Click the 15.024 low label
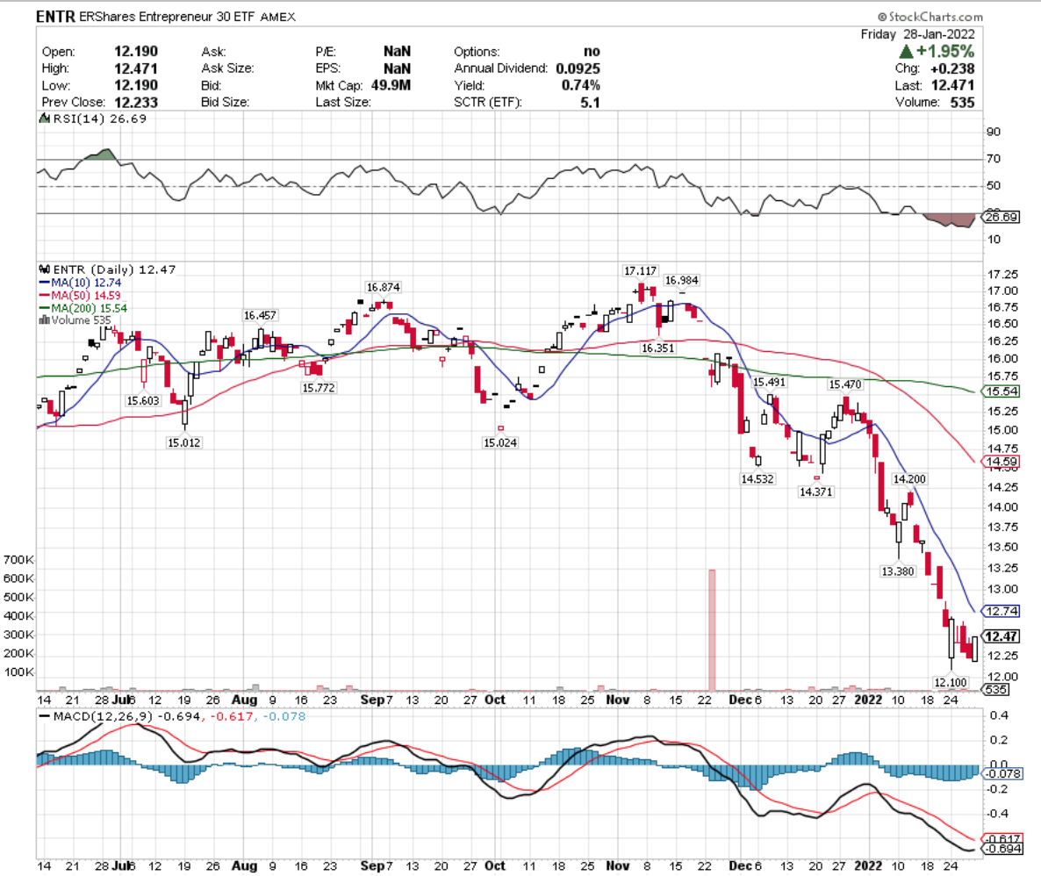This screenshot has height=876, width=1041. click(x=500, y=442)
